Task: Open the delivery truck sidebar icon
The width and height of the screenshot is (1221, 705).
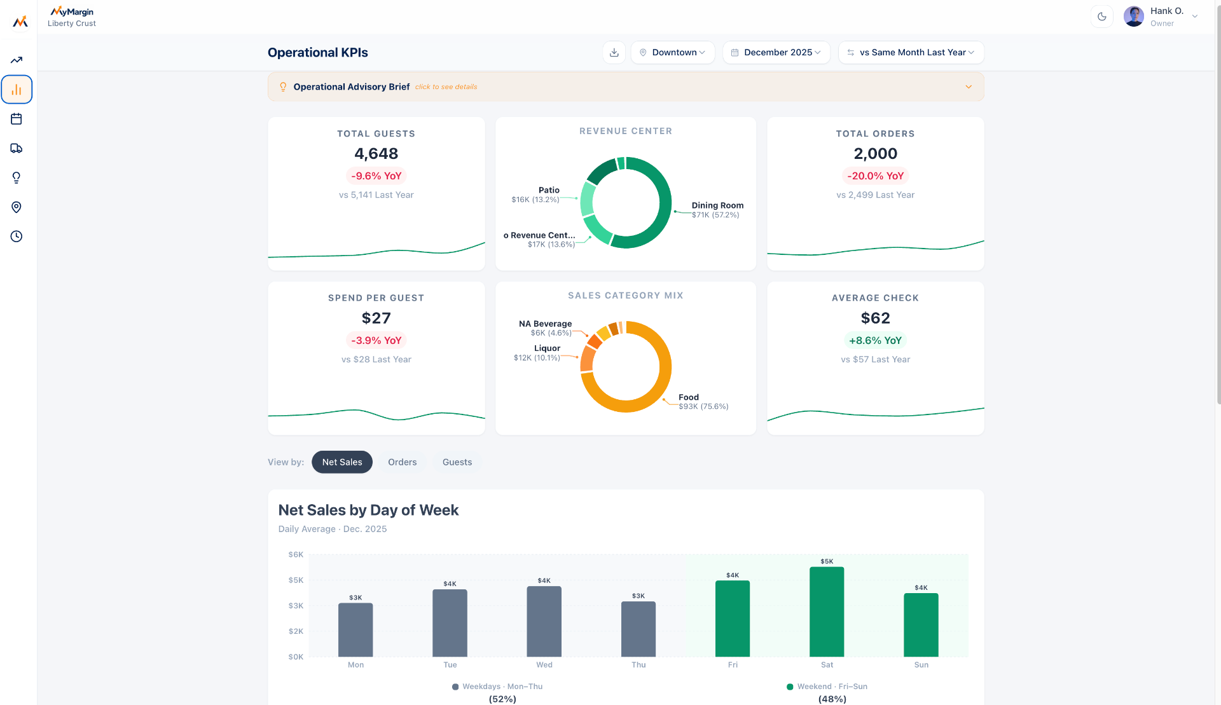Action: pyautogui.click(x=17, y=148)
